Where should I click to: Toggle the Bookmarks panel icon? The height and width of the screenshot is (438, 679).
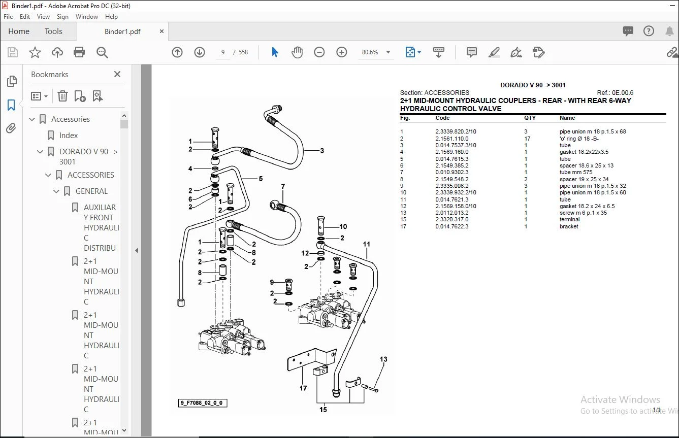tap(11, 105)
